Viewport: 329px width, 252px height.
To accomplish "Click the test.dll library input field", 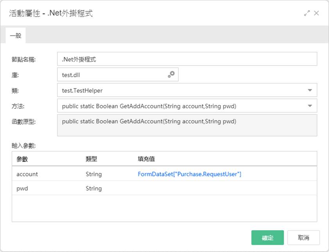I will (118, 75).
